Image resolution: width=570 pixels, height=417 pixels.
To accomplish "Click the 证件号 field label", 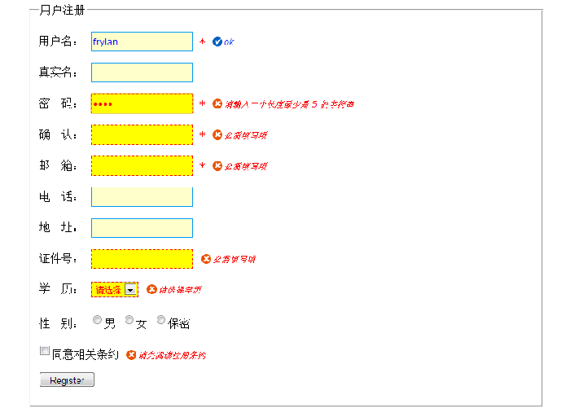I will click(x=58, y=258).
